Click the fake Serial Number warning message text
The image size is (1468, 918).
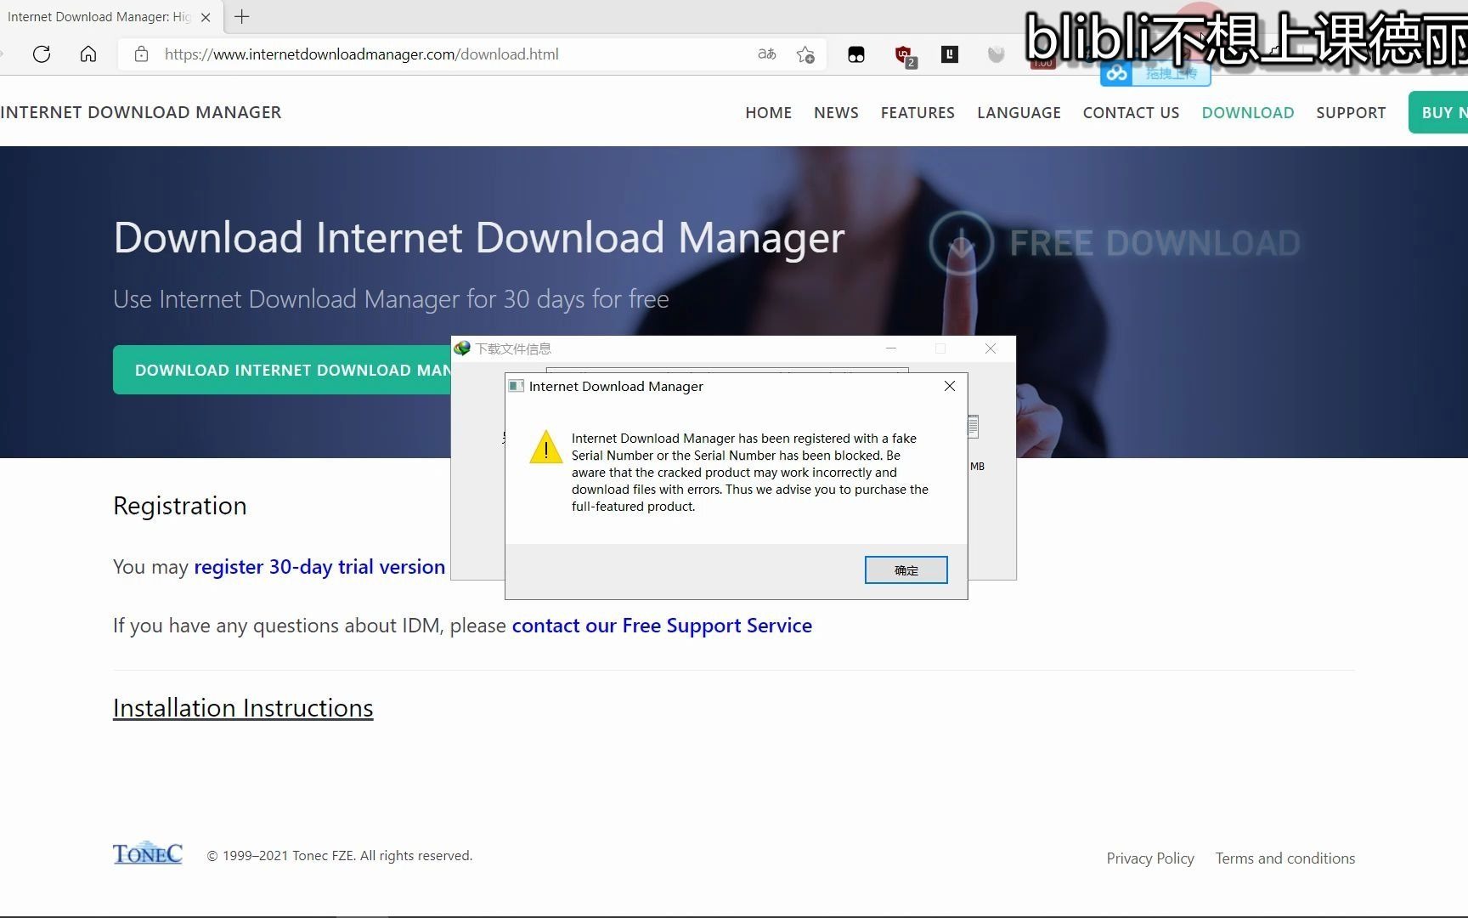tap(749, 473)
